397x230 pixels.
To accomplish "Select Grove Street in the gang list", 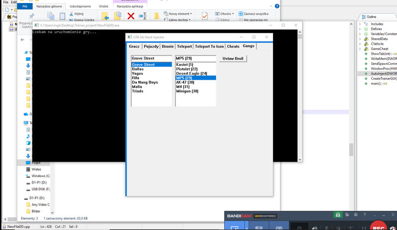I will [151, 64].
